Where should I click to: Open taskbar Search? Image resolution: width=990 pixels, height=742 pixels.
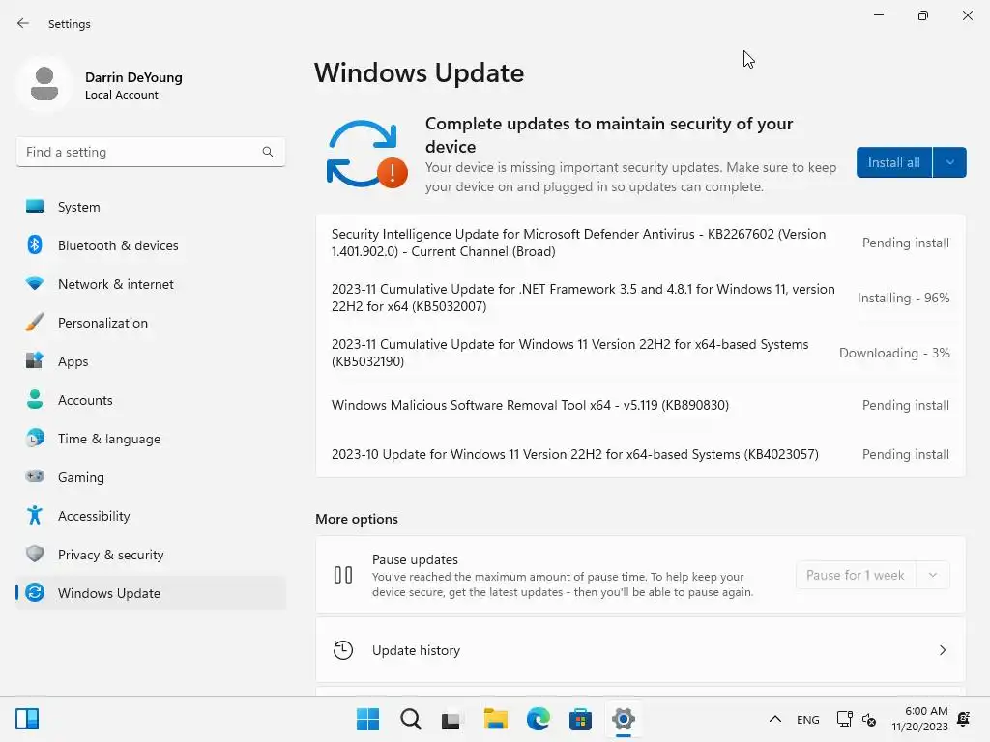coord(410,719)
